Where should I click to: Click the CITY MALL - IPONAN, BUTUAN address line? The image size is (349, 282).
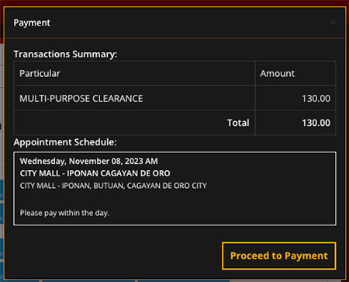(113, 186)
